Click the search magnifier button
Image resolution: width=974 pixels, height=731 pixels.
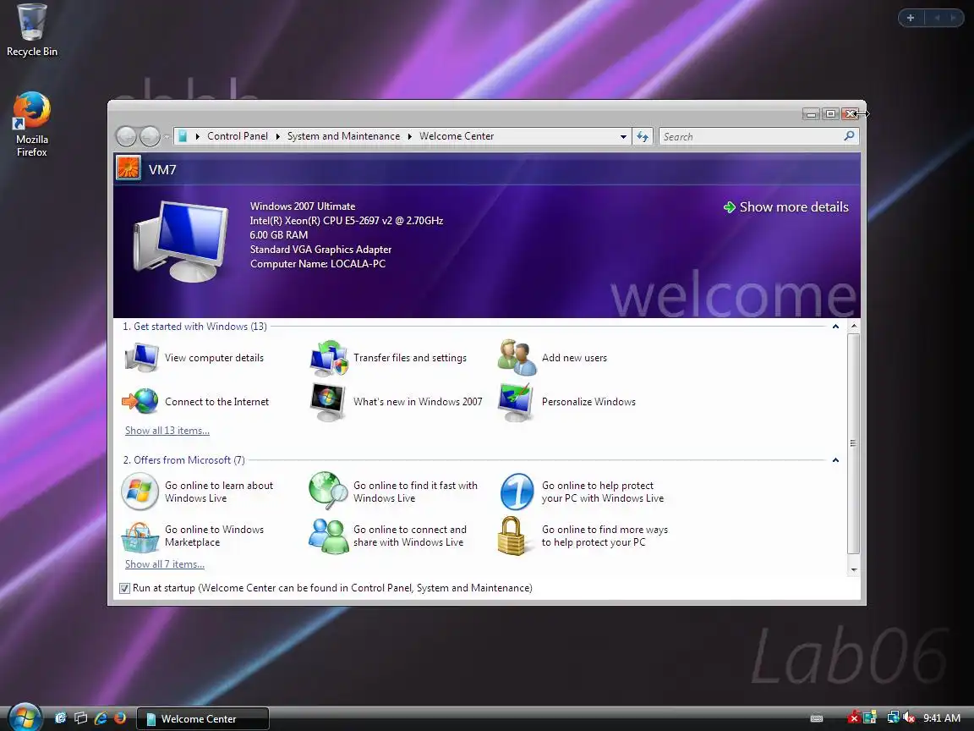[849, 136]
